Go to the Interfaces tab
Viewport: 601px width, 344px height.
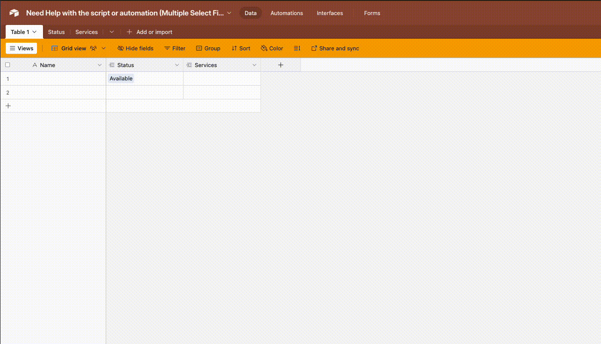[330, 13]
